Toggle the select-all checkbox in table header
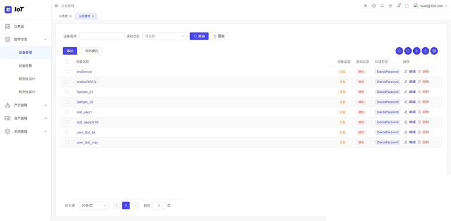This screenshot has height=221, width=451. tap(67, 61)
